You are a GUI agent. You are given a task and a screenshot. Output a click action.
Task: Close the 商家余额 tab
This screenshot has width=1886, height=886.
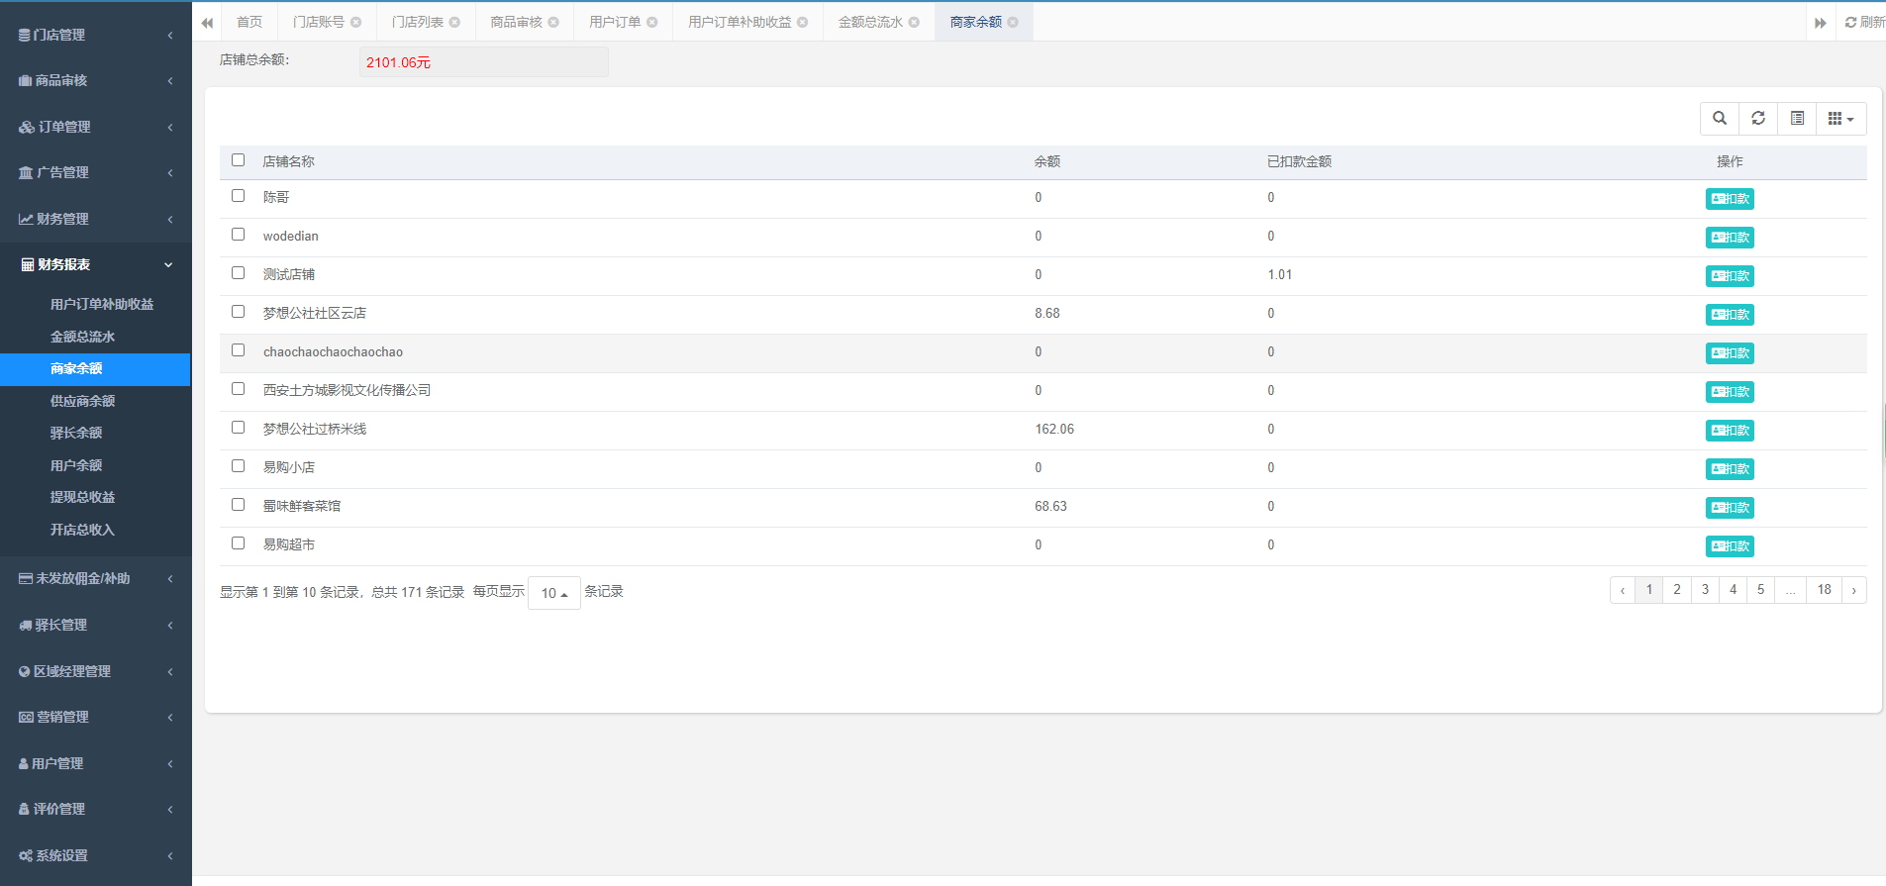[x=1013, y=22]
